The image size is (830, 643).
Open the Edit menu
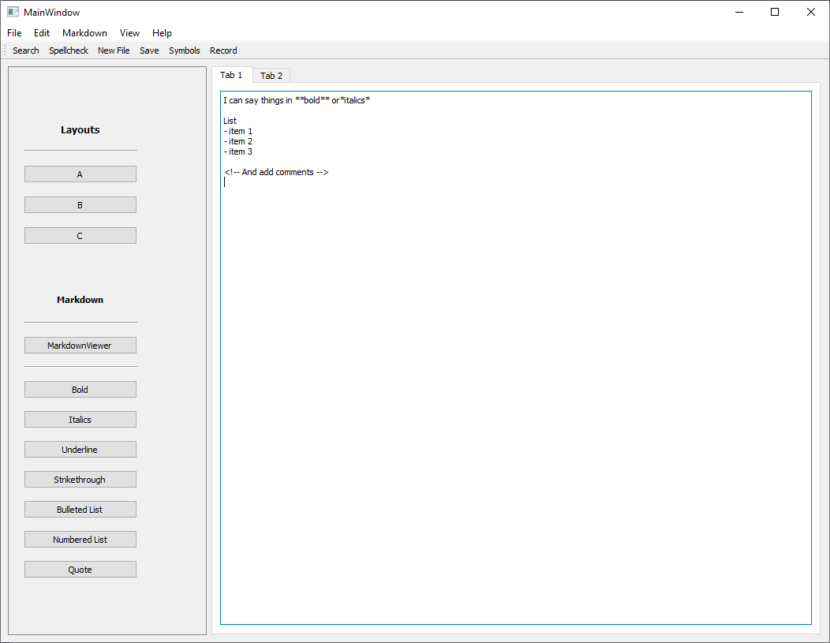click(42, 33)
